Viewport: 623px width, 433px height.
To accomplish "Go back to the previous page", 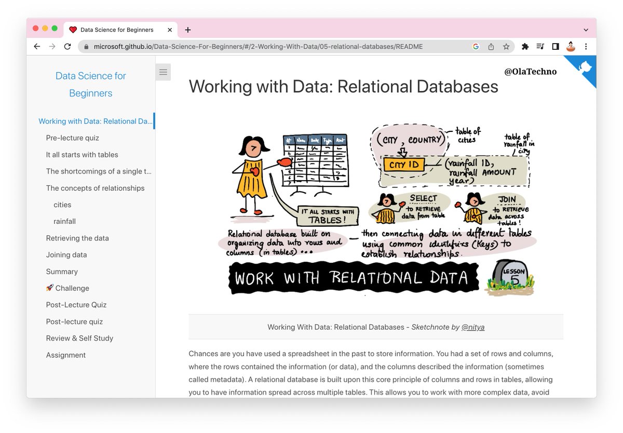I will pyautogui.click(x=37, y=46).
